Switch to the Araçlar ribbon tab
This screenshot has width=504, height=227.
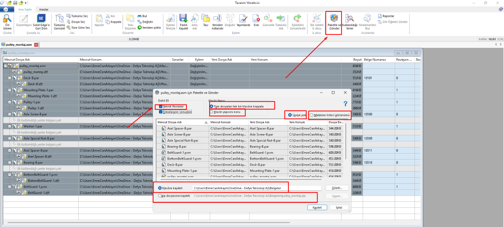tap(44, 9)
